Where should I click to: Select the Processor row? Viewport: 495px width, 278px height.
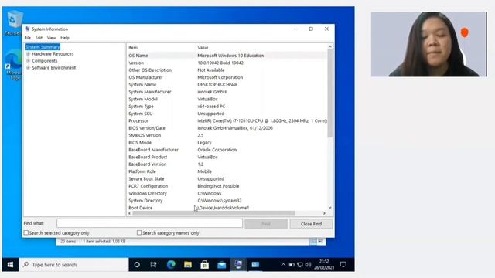(227, 120)
